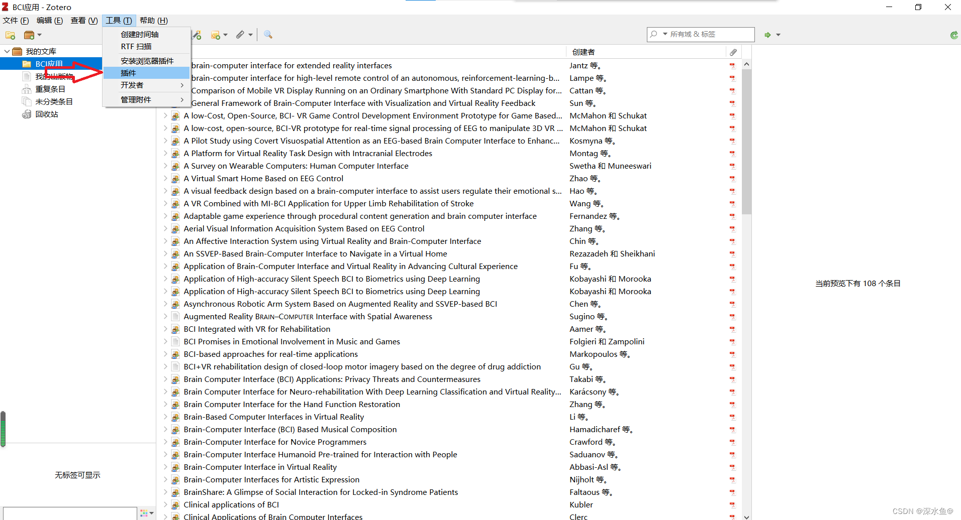The width and height of the screenshot is (961, 520).
Task: Click the Sync with zotero.org icon
Action: point(953,35)
